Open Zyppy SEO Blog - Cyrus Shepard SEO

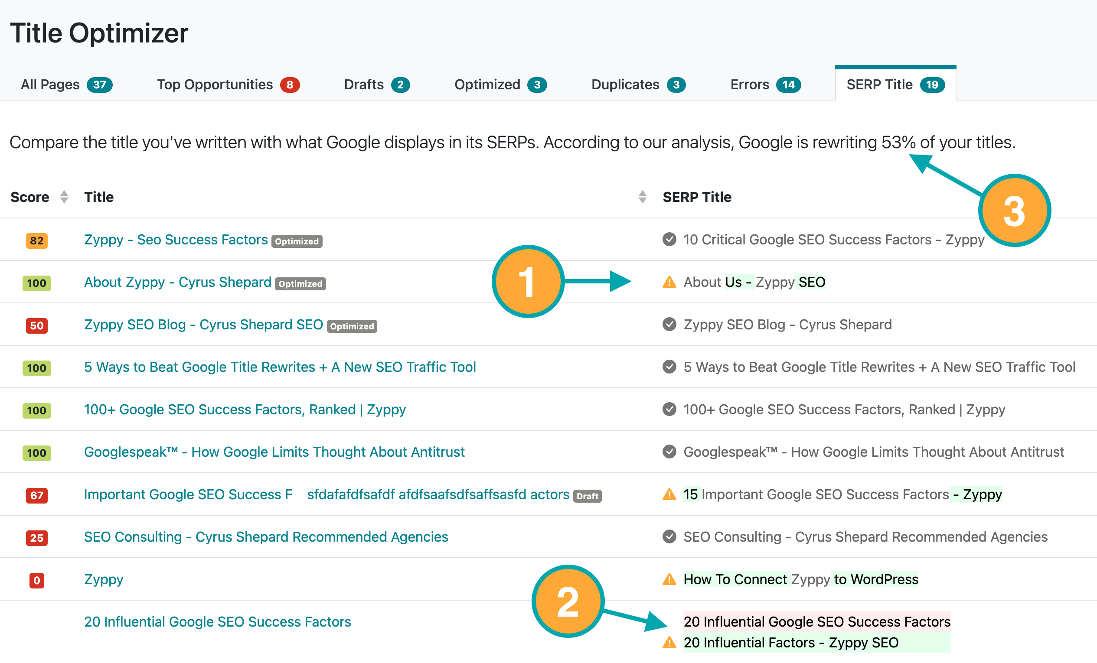point(203,325)
